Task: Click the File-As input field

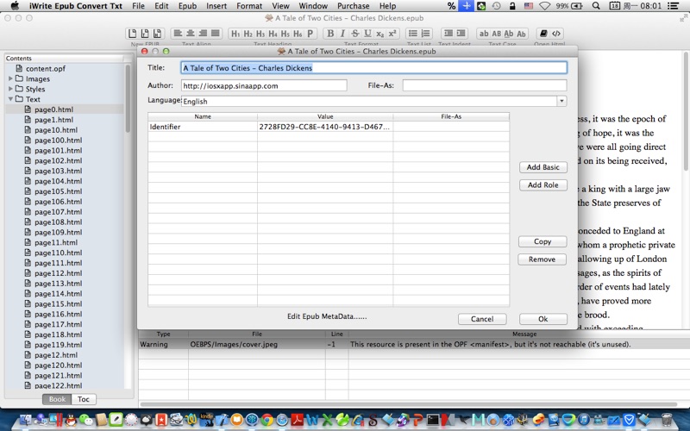Action: click(x=485, y=85)
